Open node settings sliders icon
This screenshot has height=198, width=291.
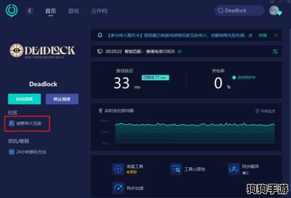pyautogui.click(x=275, y=51)
